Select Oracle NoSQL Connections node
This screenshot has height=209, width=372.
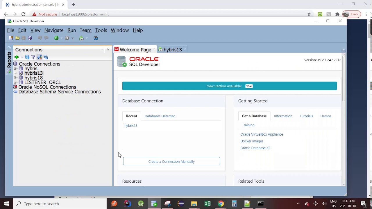47,87
